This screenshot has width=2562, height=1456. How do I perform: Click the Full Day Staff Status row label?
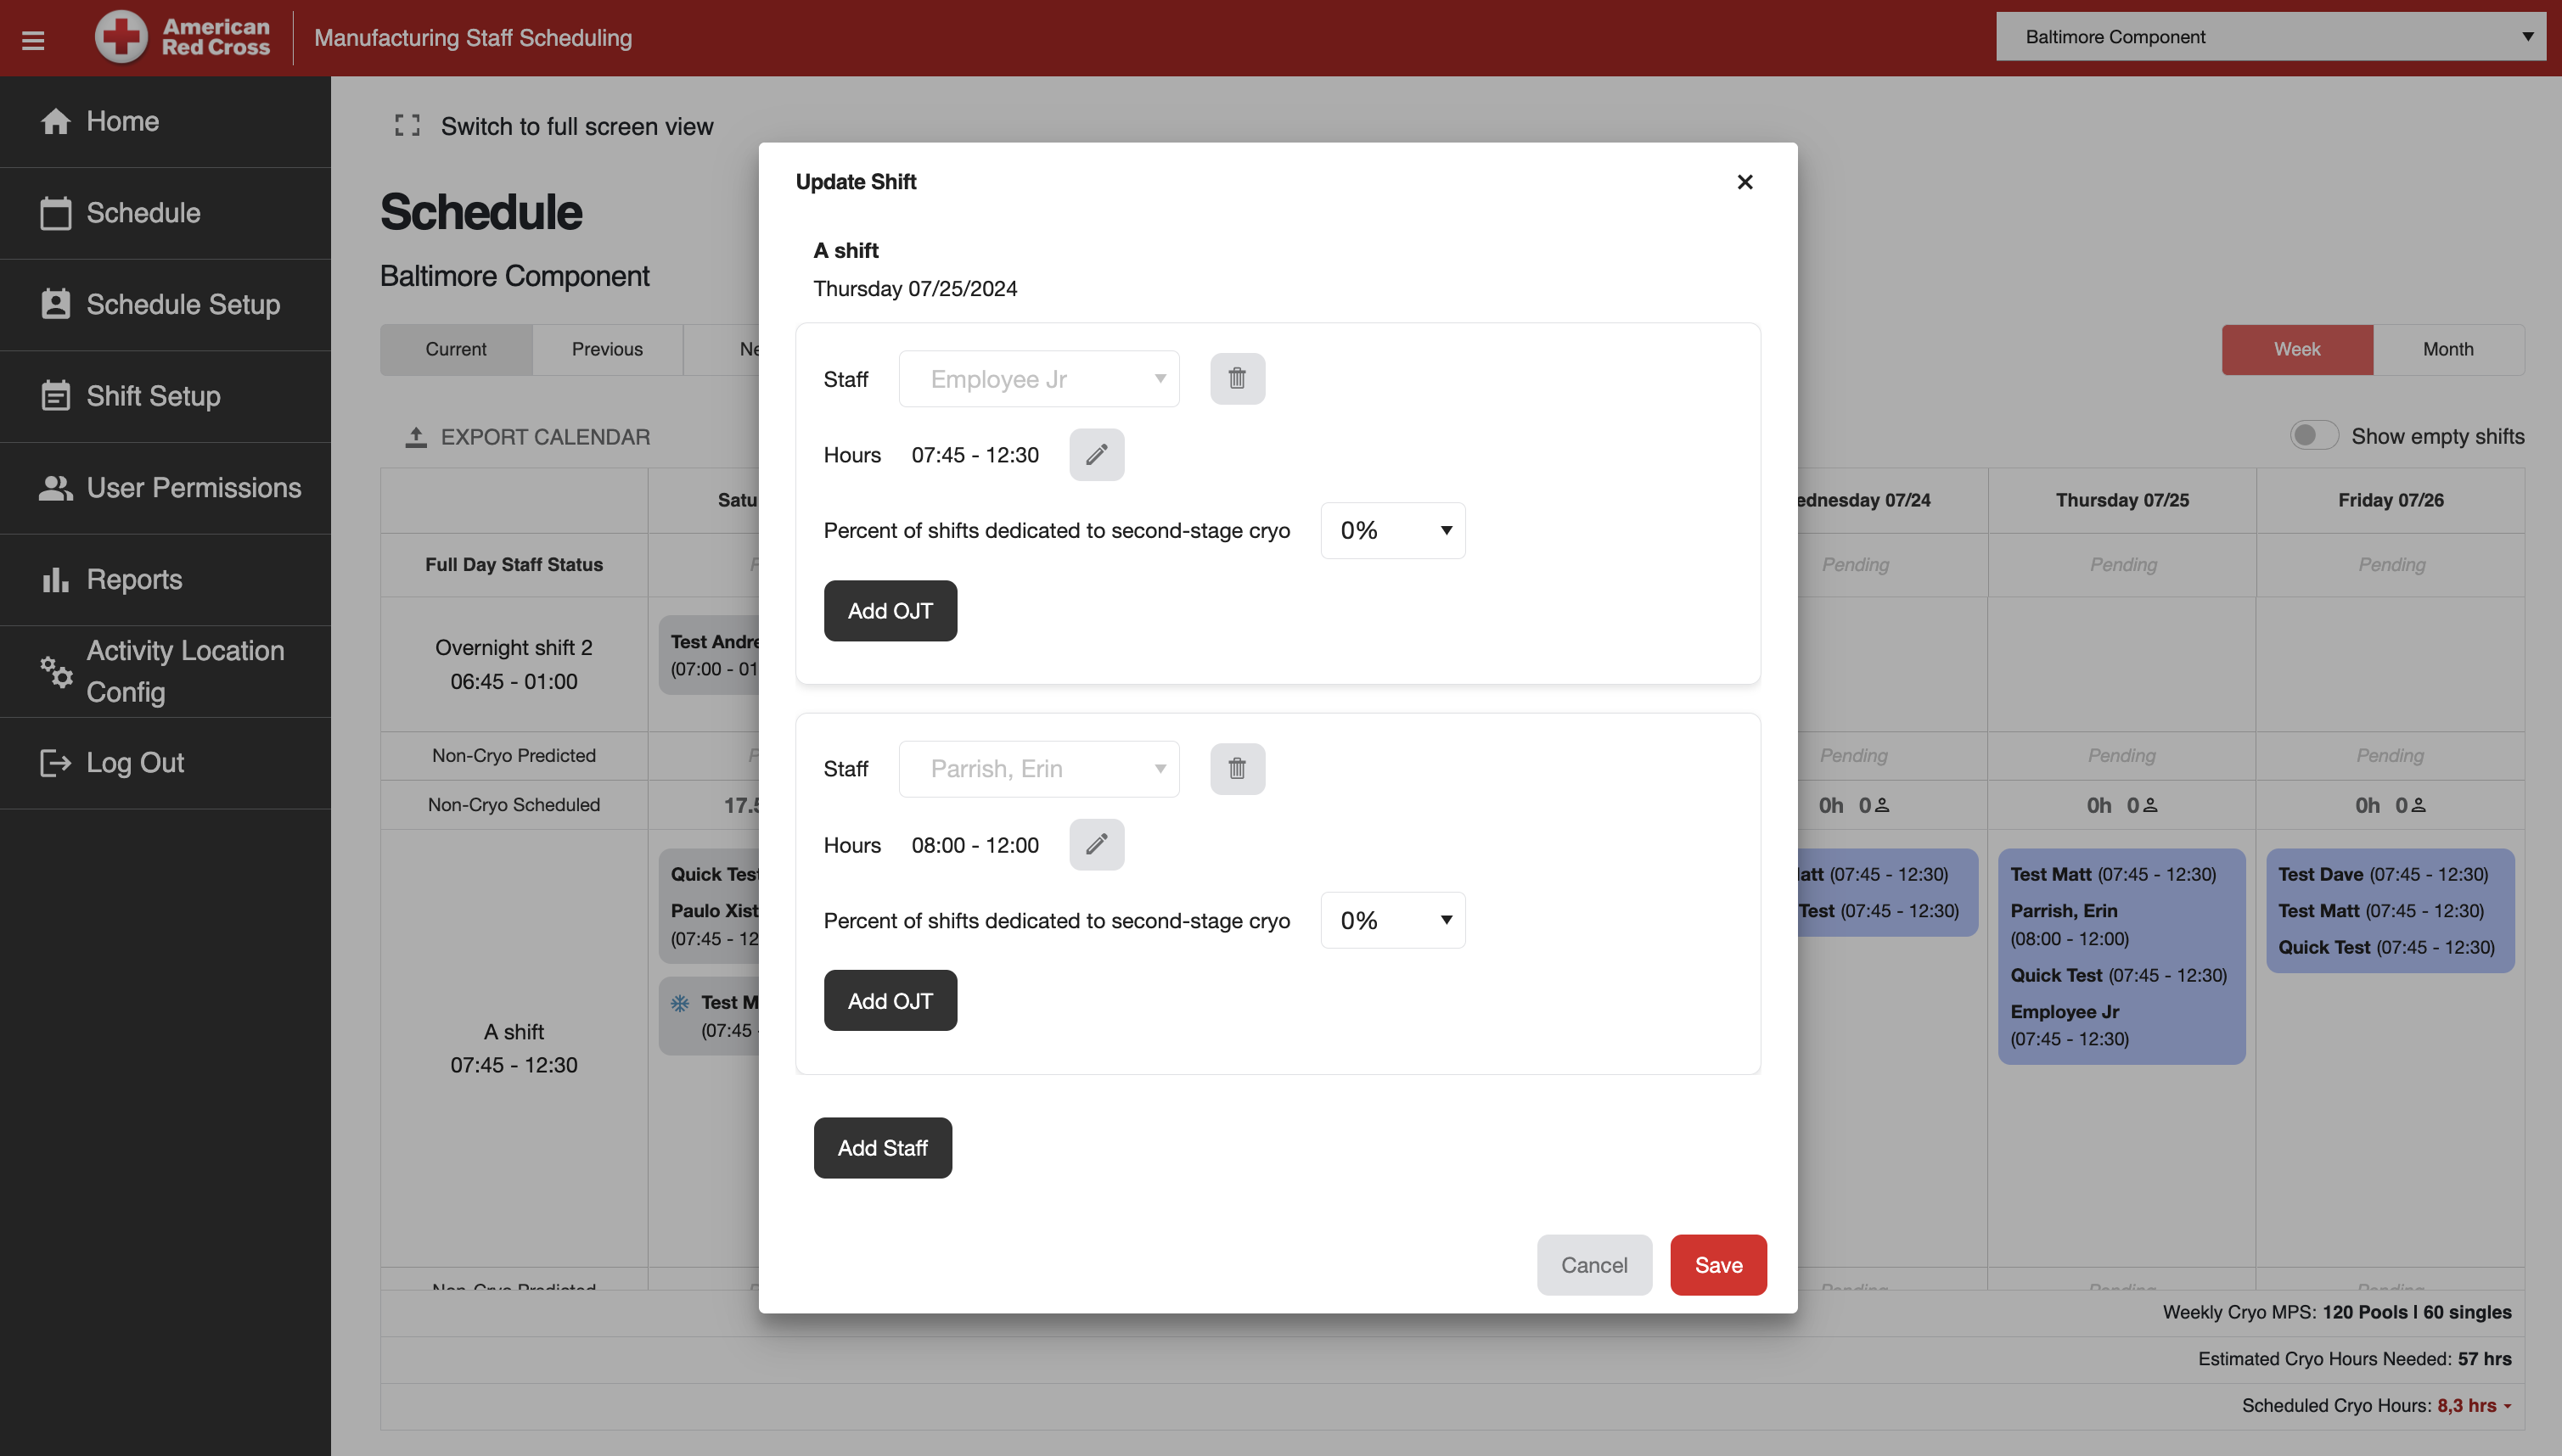coord(514,564)
